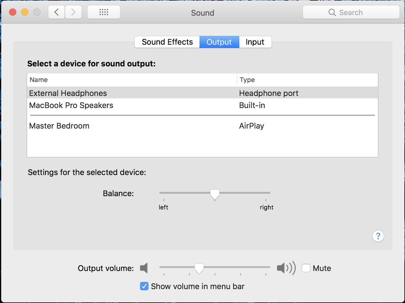Click the back navigation arrow

pos(56,12)
